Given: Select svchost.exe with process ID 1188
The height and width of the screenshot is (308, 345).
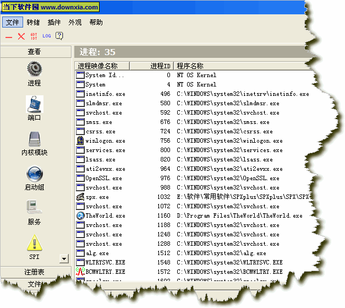Looking at the screenshot, I should click(193, 225).
